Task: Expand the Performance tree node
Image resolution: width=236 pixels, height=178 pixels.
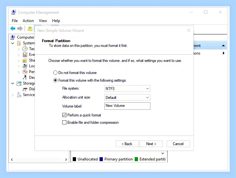Action: click(19, 72)
